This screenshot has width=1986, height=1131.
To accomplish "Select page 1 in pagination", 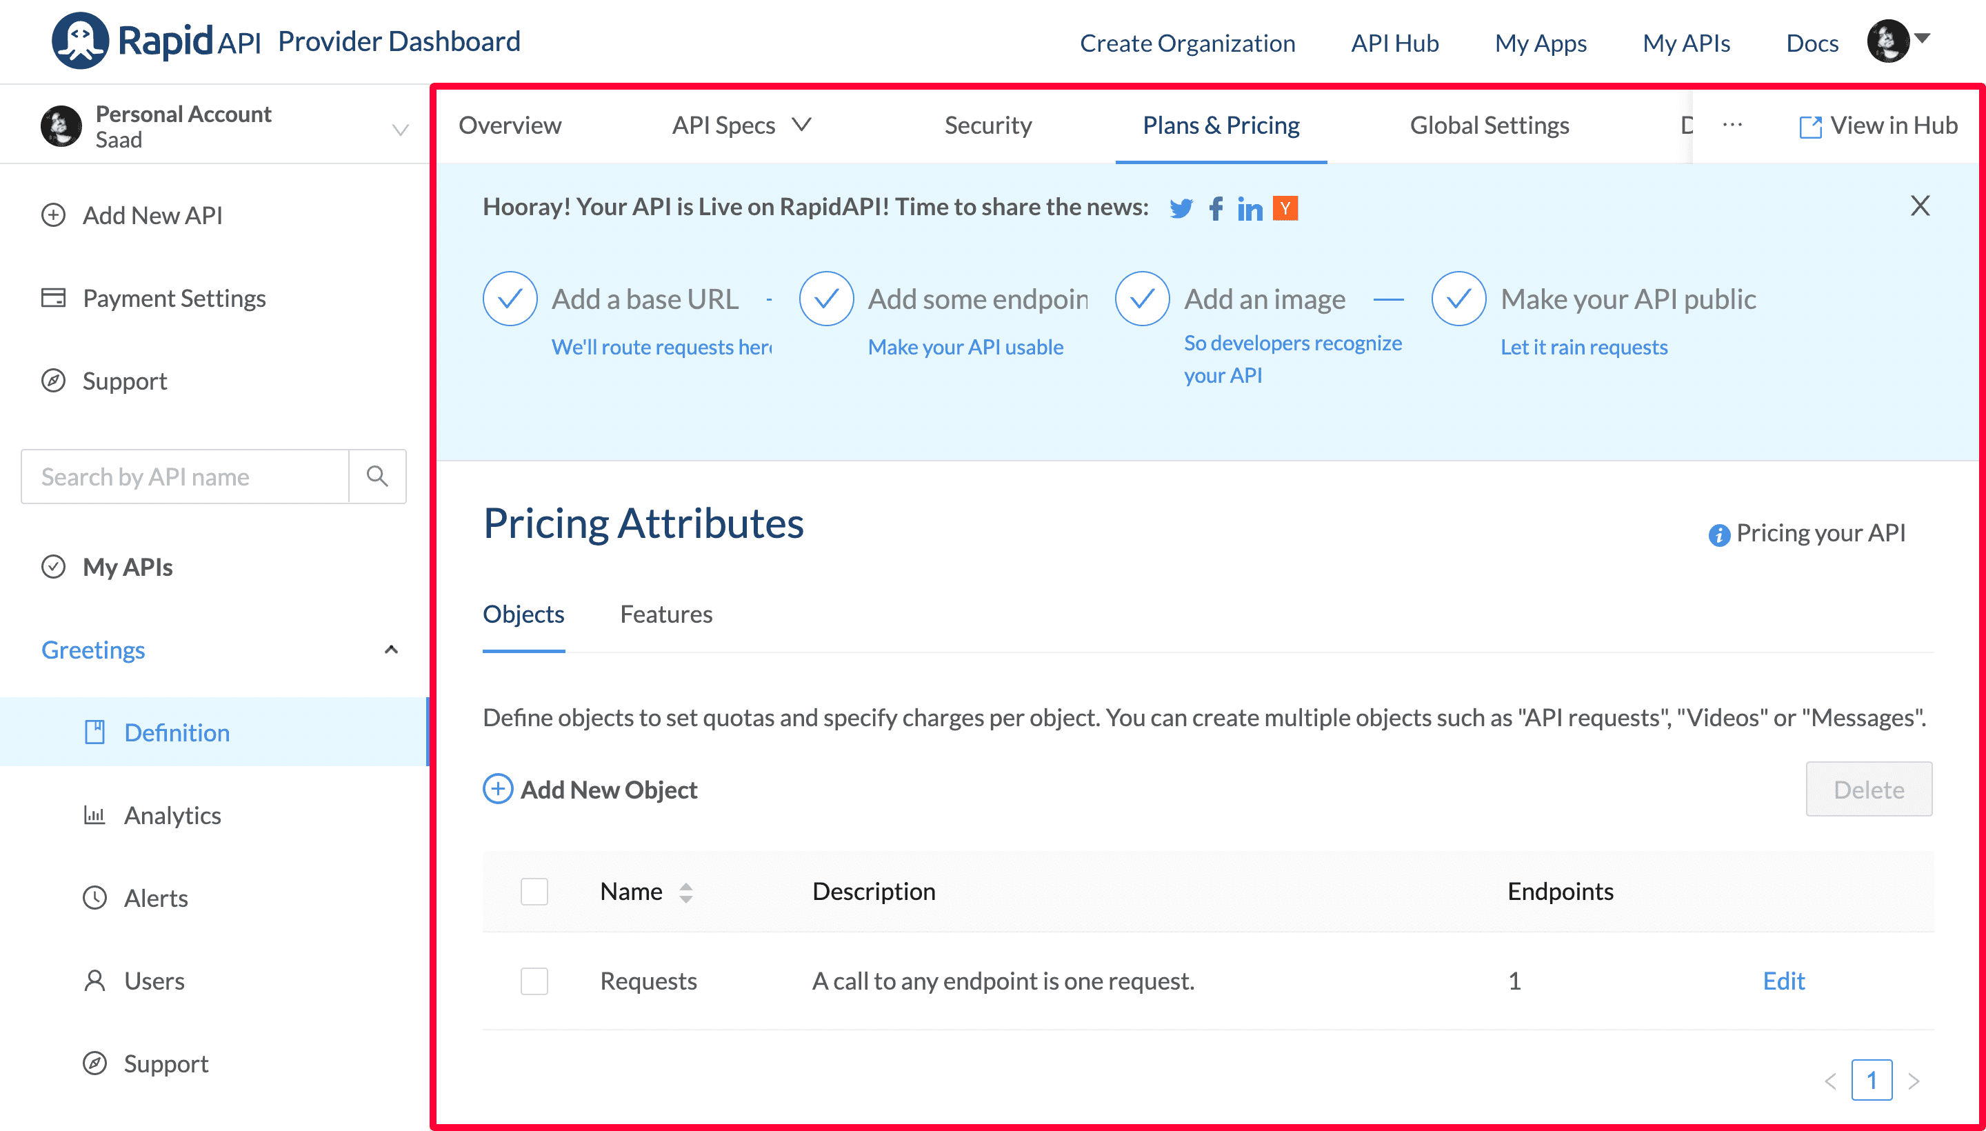I will click(1872, 1081).
